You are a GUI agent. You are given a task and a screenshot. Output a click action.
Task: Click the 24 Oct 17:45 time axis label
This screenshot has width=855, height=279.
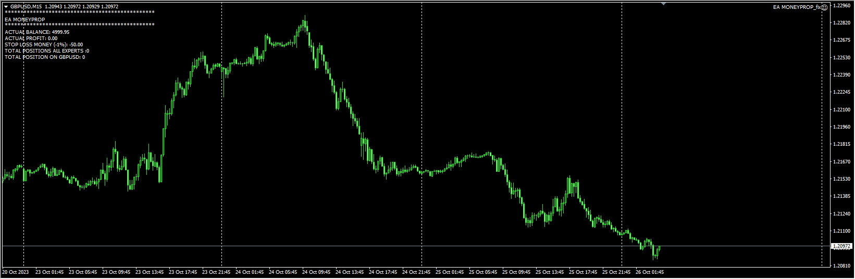(x=383, y=272)
